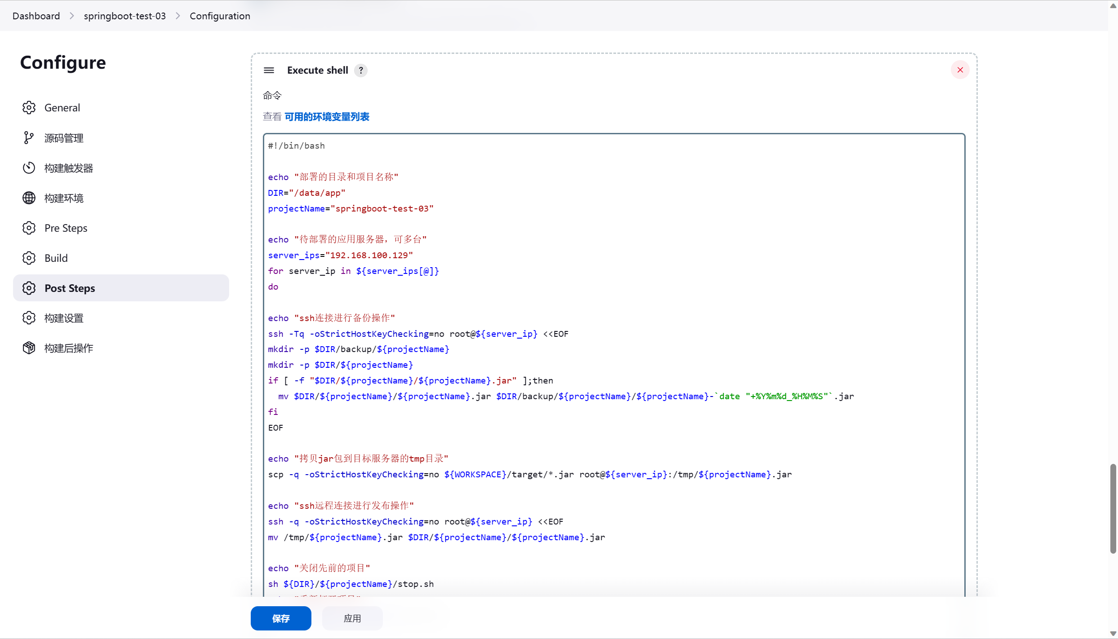
Task: Click the General gear icon in sidebar
Action: point(29,108)
